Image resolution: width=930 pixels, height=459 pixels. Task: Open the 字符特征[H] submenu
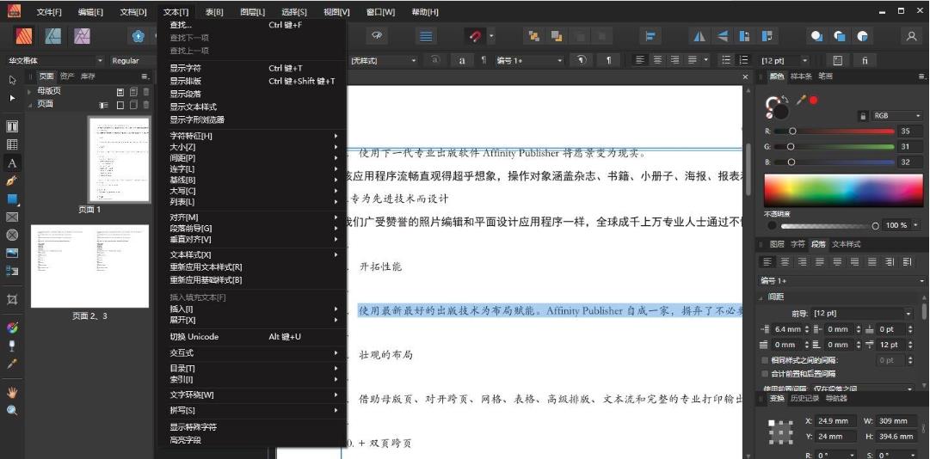click(x=191, y=136)
